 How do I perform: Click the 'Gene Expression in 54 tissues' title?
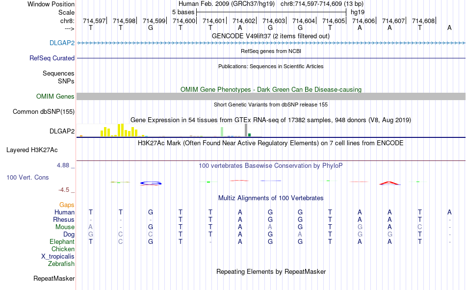click(271, 120)
